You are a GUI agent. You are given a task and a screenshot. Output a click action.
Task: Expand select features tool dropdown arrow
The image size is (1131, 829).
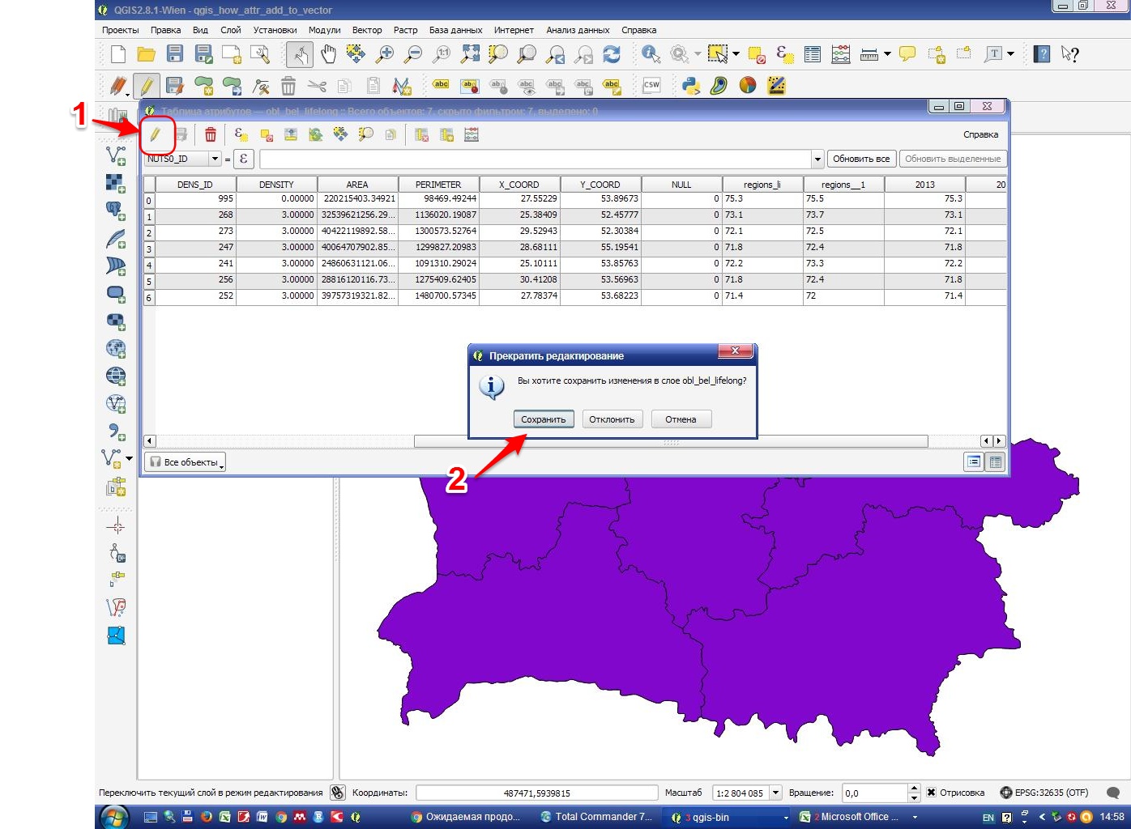(x=736, y=54)
